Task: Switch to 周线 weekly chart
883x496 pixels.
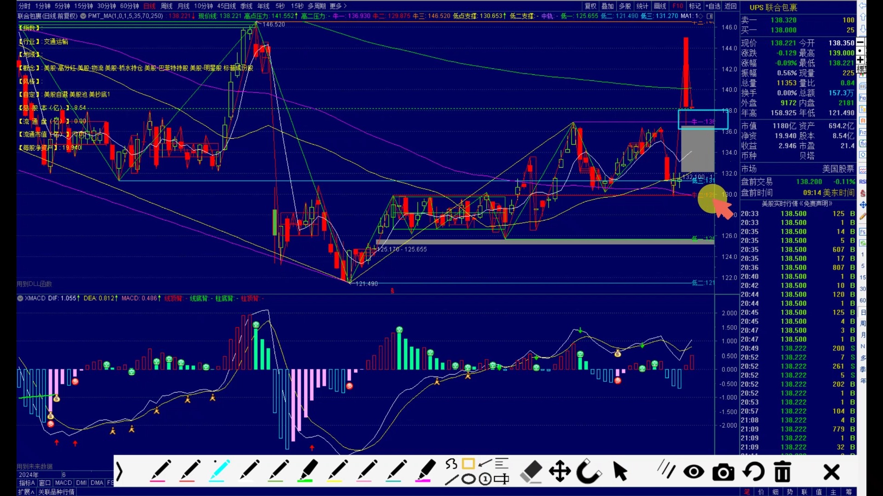Action: (x=166, y=6)
